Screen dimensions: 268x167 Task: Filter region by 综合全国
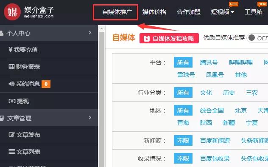[x=212, y=110]
